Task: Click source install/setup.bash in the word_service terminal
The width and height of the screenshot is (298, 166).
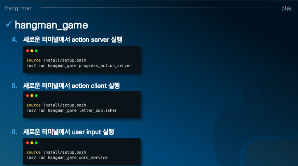Action: click(56, 152)
